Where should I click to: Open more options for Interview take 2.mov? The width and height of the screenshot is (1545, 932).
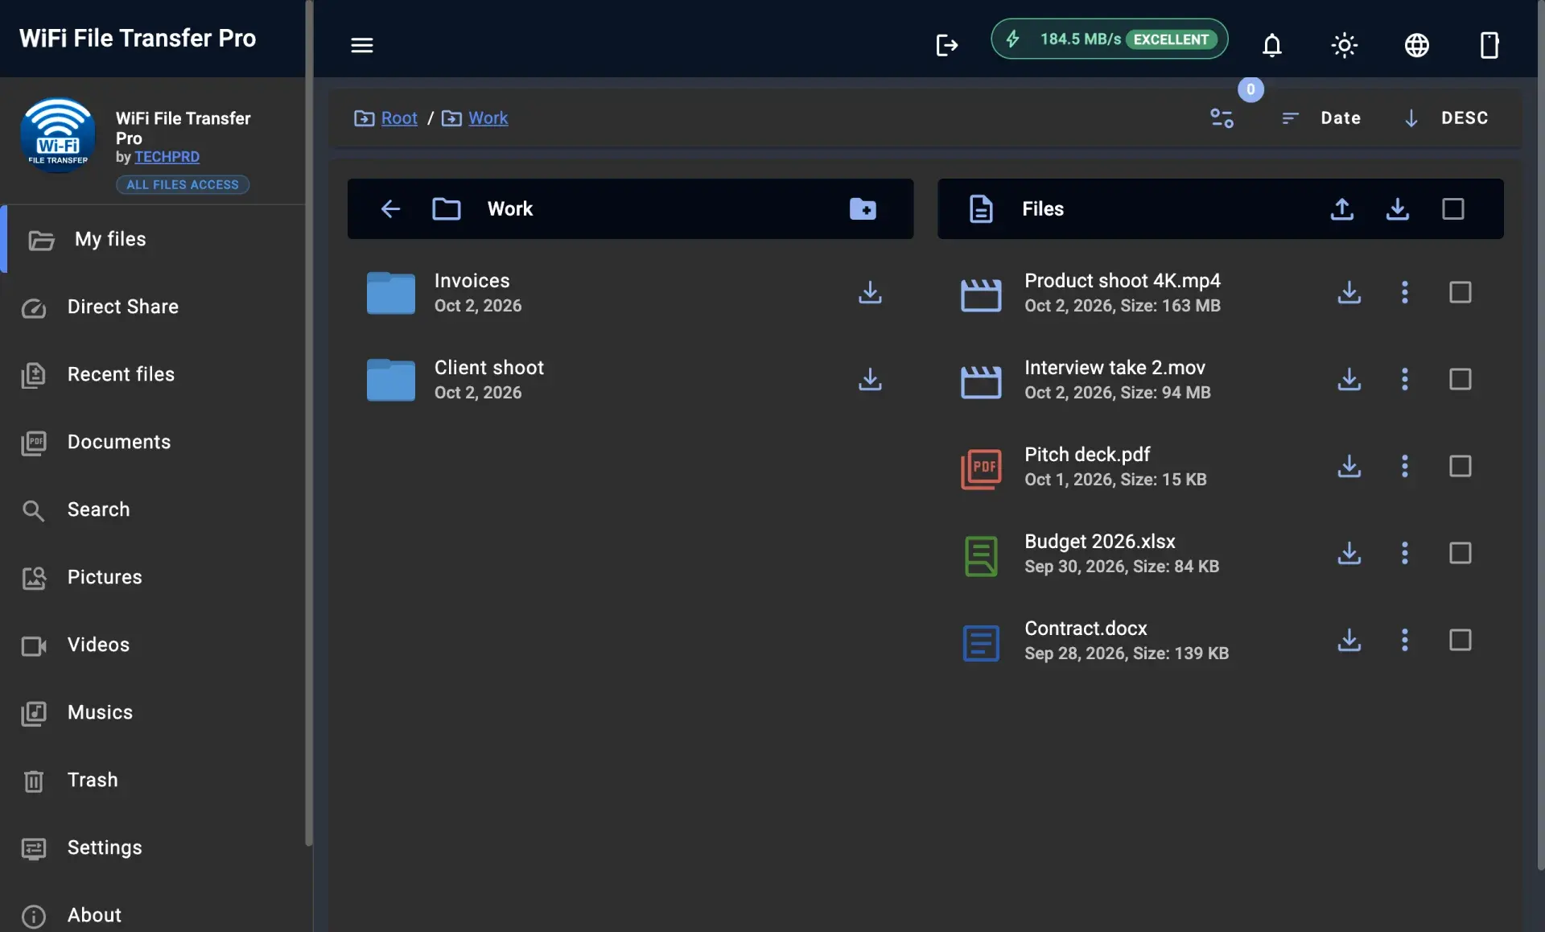tap(1405, 379)
